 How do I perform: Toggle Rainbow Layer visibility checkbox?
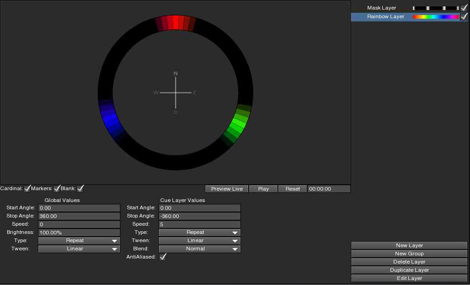464,17
